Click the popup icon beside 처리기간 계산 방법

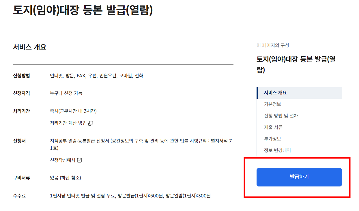(x=91, y=123)
